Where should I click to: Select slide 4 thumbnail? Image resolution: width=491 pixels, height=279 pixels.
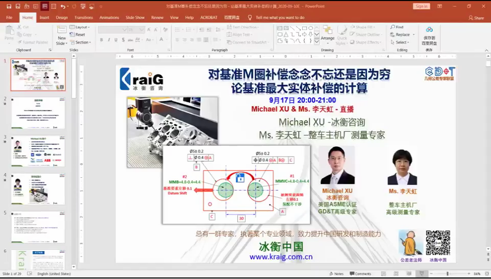click(x=38, y=189)
